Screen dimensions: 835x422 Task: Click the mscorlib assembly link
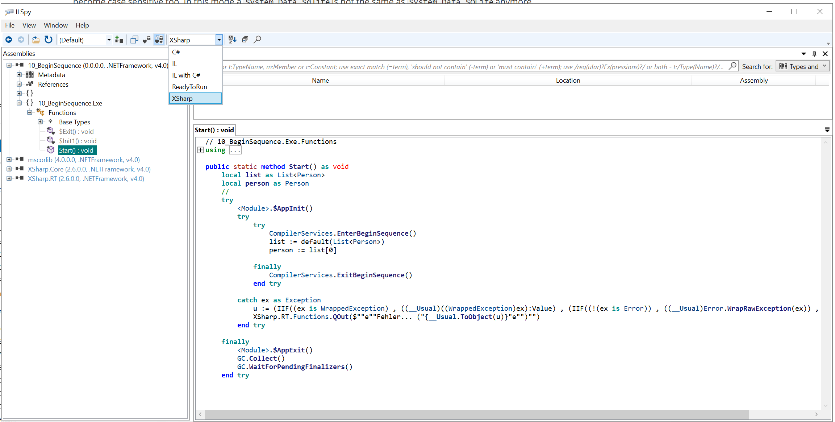[x=84, y=160]
